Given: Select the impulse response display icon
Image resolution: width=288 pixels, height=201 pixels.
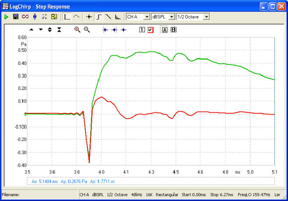Looking at the screenshot, I should coord(89,17).
